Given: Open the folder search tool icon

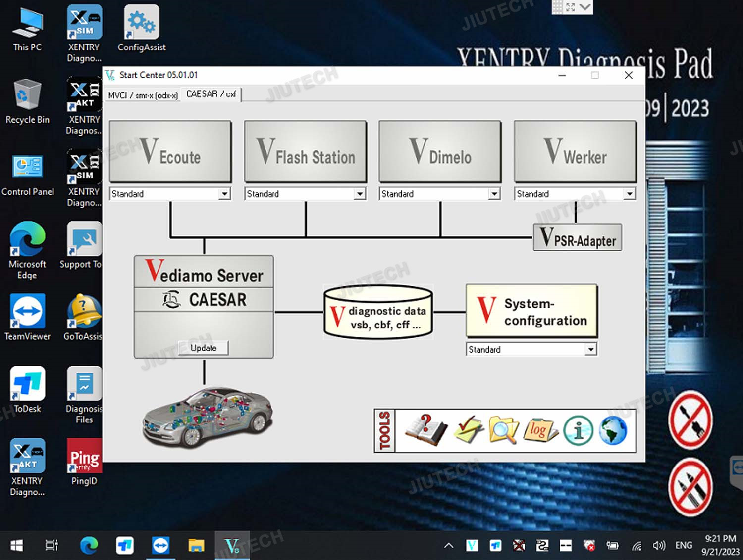Looking at the screenshot, I should click(x=503, y=430).
